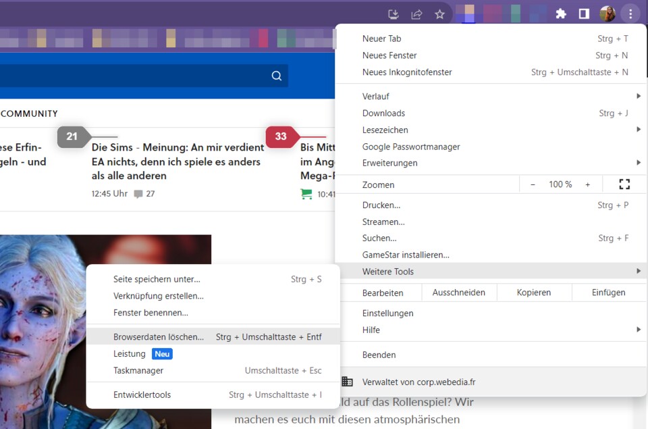
Task: Click the three-dot Chrome menu button
Action: pos(630,14)
